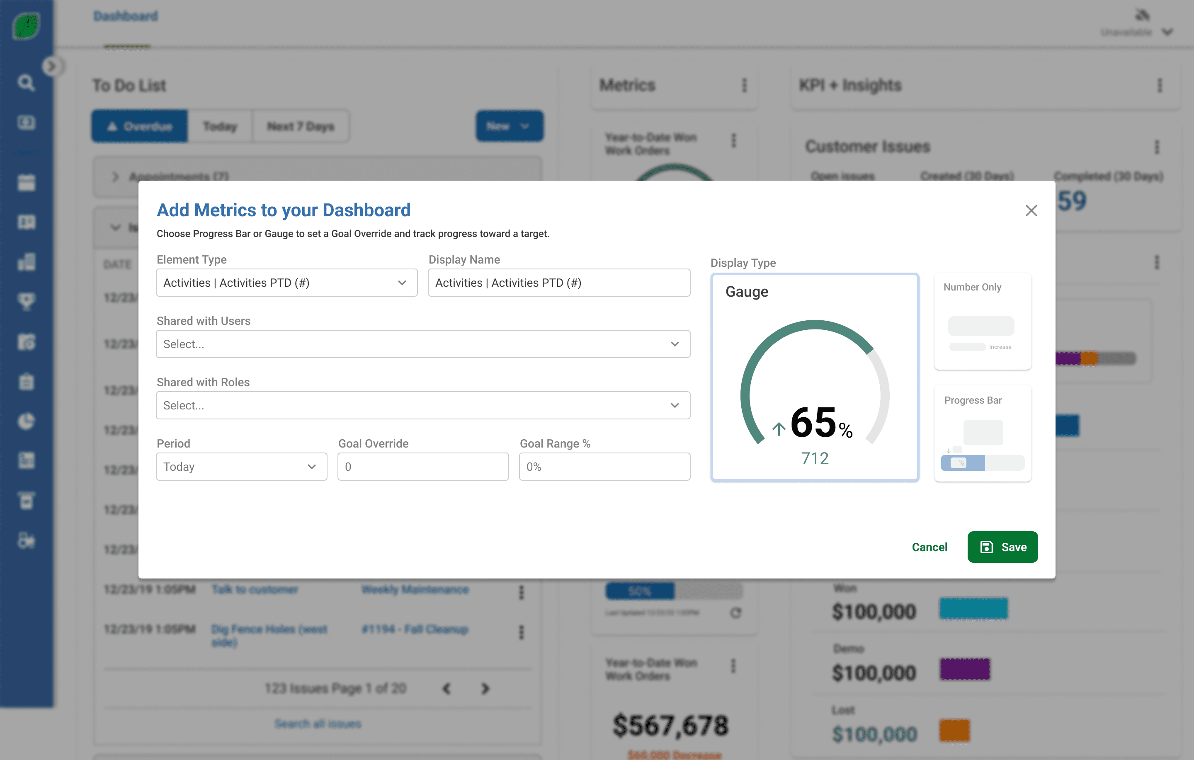Click the Goal Range % field
The image size is (1194, 760).
(604, 467)
